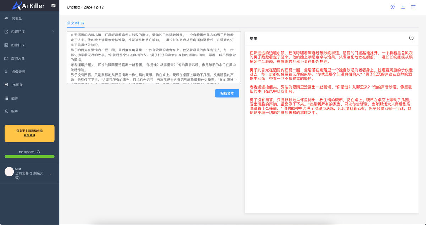Select the 虚假音频 fake audio icon
This screenshot has width=426, height=225.
6,72
